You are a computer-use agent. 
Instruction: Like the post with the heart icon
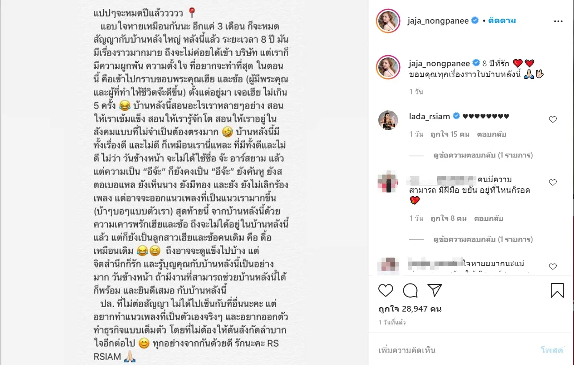386,291
